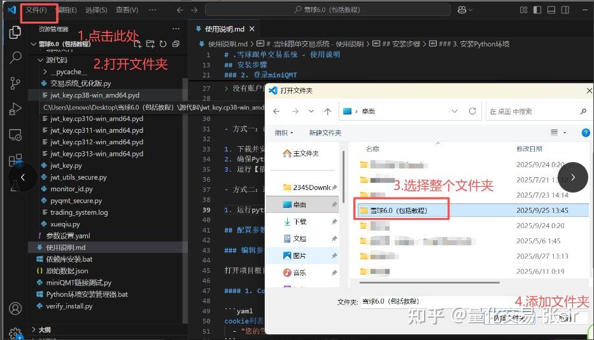Viewport: 594px width, 340px height.
Task: Open Remote Explorer in activity bar
Action: click(x=15, y=135)
